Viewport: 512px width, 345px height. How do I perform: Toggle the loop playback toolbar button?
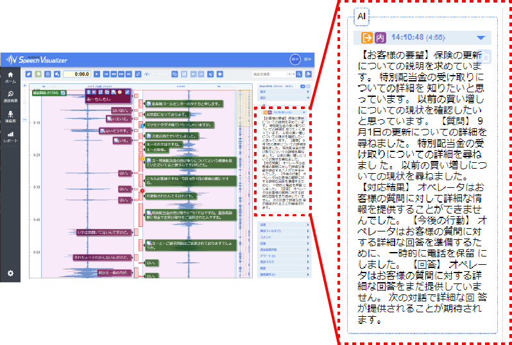pyautogui.click(x=138, y=74)
